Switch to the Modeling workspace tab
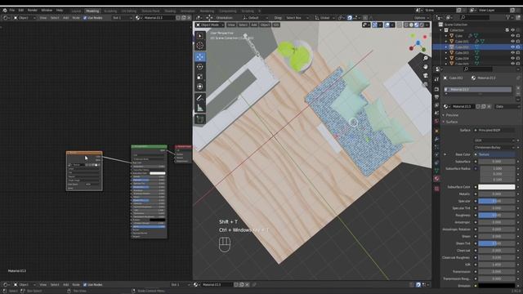 [92, 11]
